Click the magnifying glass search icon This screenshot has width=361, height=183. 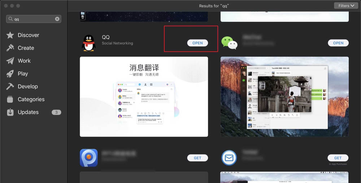tap(10, 19)
